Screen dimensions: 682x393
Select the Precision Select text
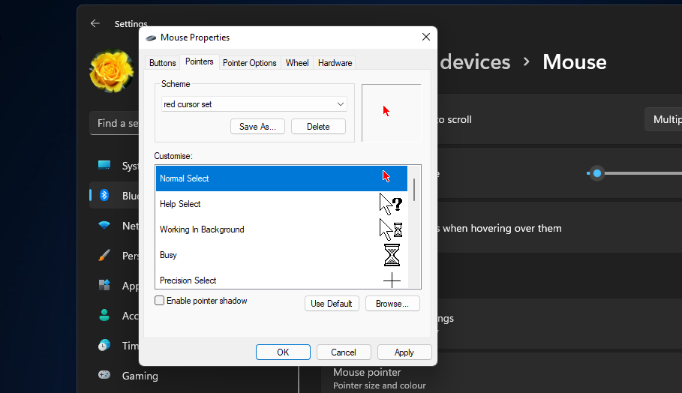[188, 280]
